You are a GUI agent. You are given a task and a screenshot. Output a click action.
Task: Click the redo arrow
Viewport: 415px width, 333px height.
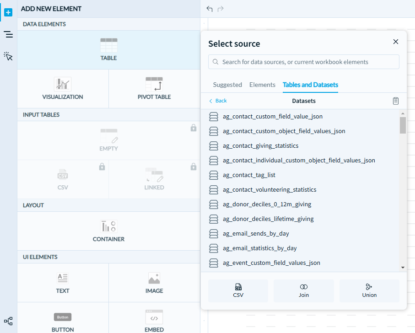pos(221,9)
